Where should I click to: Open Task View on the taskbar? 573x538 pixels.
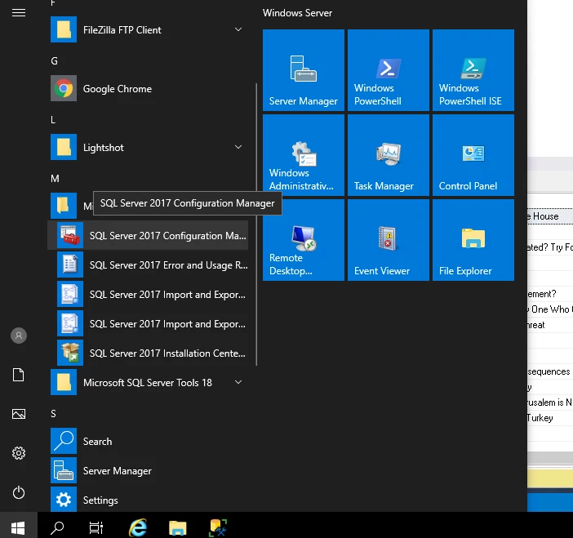coord(96,527)
